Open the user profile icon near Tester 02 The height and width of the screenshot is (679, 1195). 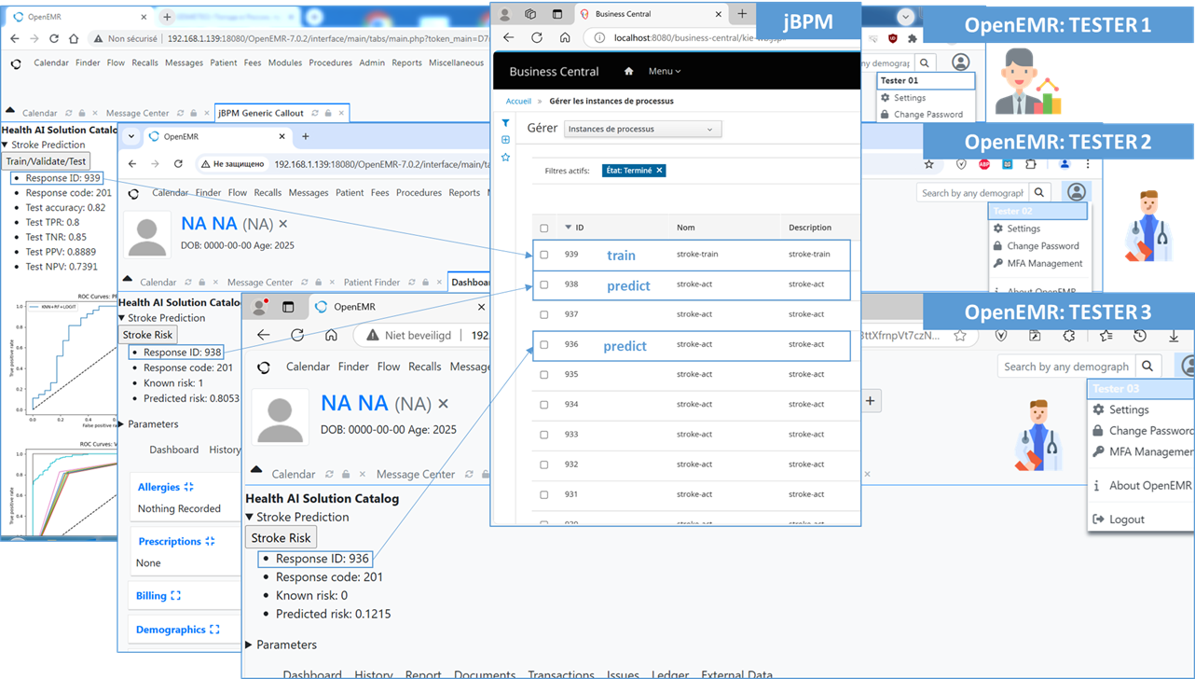pos(1078,191)
